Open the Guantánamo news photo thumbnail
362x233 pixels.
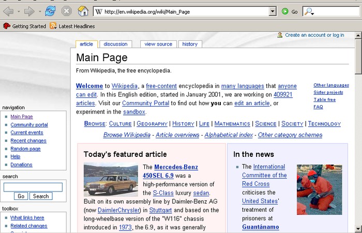point(320,190)
